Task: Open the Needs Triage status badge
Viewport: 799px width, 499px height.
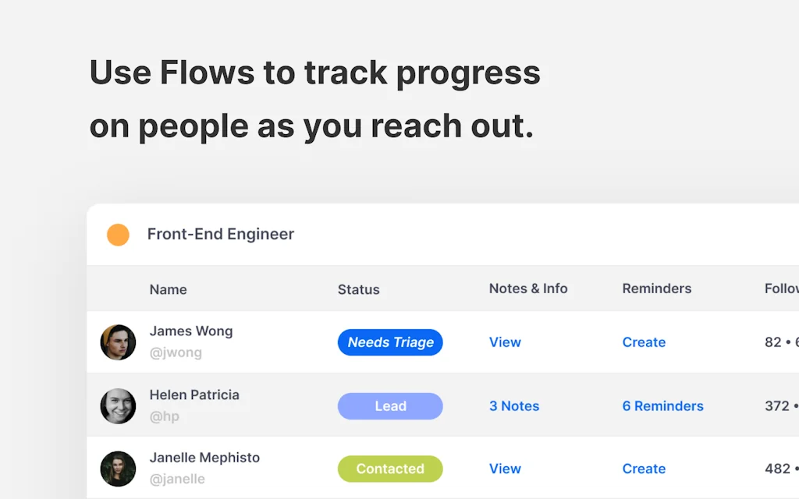Action: [x=390, y=342]
